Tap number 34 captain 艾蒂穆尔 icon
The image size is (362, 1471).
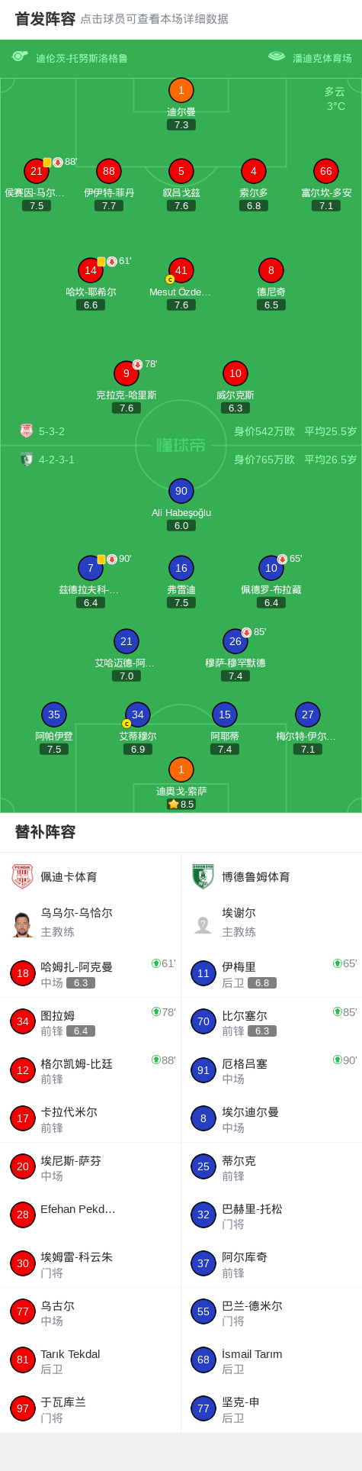pyautogui.click(x=138, y=715)
